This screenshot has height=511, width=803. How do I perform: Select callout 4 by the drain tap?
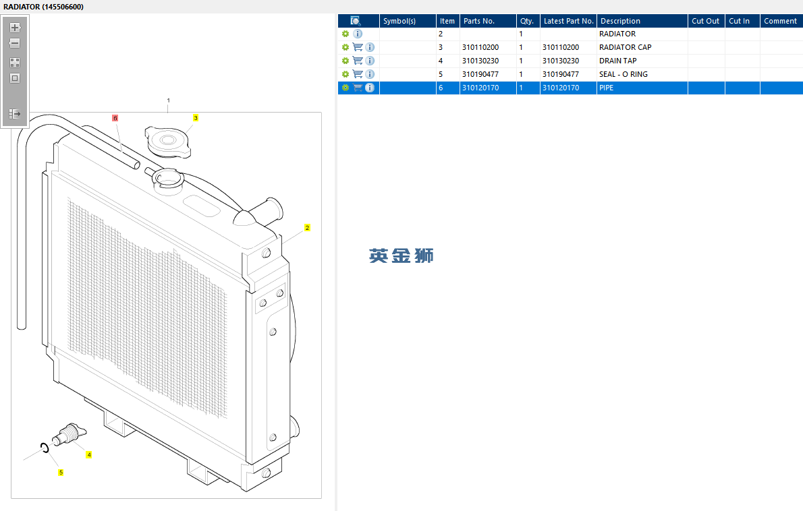tap(89, 455)
